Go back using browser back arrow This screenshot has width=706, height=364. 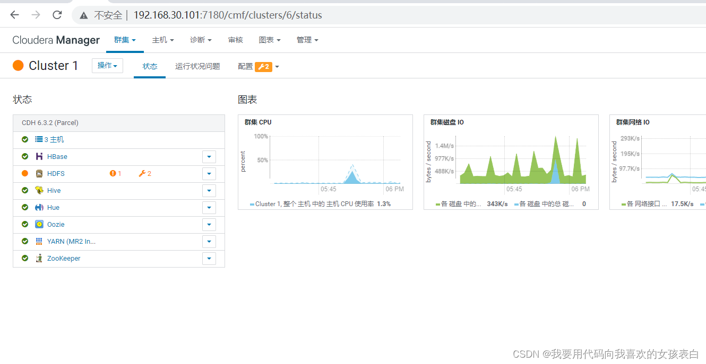pos(14,15)
